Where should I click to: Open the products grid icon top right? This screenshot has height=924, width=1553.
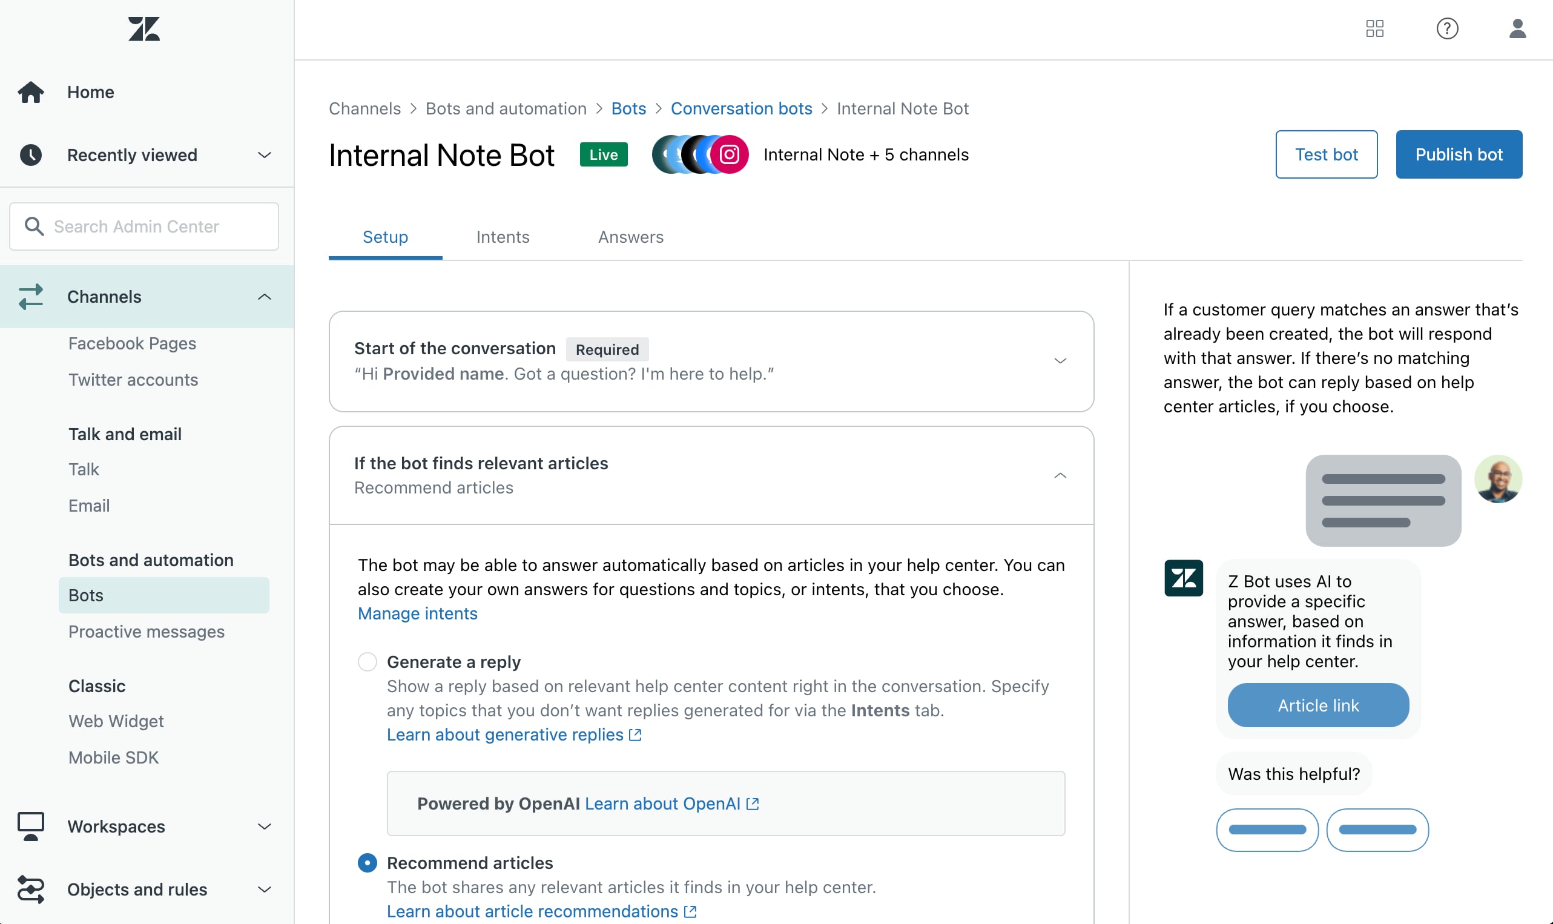click(1375, 28)
